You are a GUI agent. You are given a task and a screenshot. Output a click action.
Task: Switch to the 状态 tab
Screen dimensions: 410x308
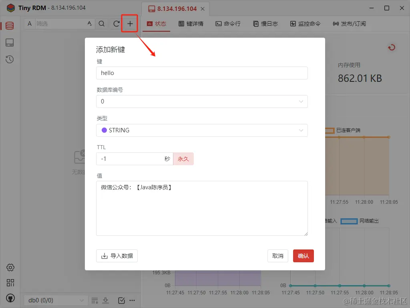coord(157,24)
